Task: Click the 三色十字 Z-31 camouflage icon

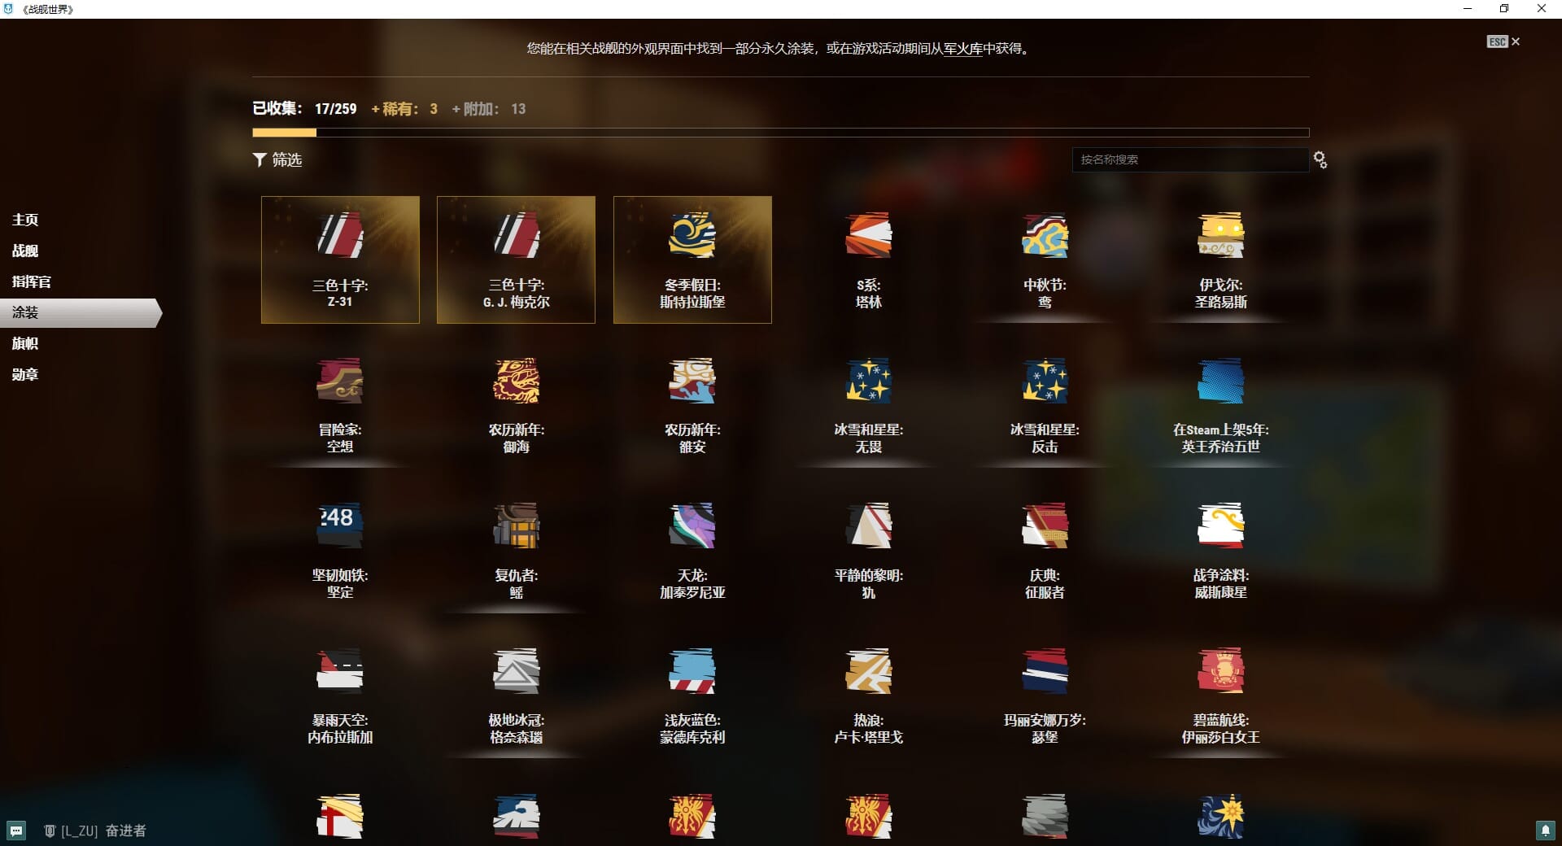Action: click(x=340, y=235)
